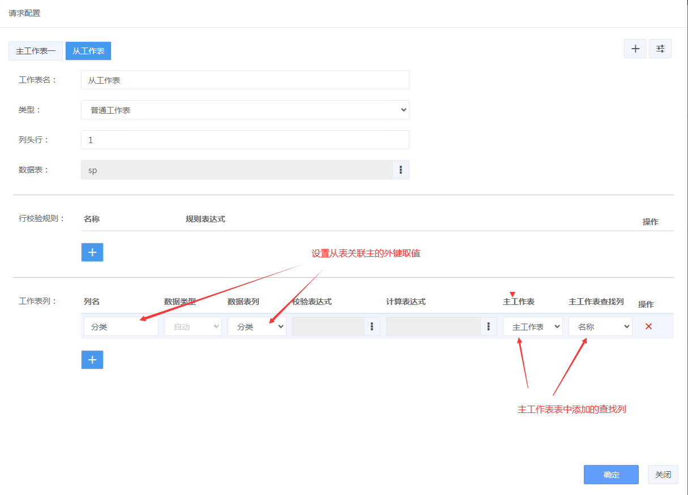Select the 从工作表 tab
The height and width of the screenshot is (495, 688).
coord(88,51)
